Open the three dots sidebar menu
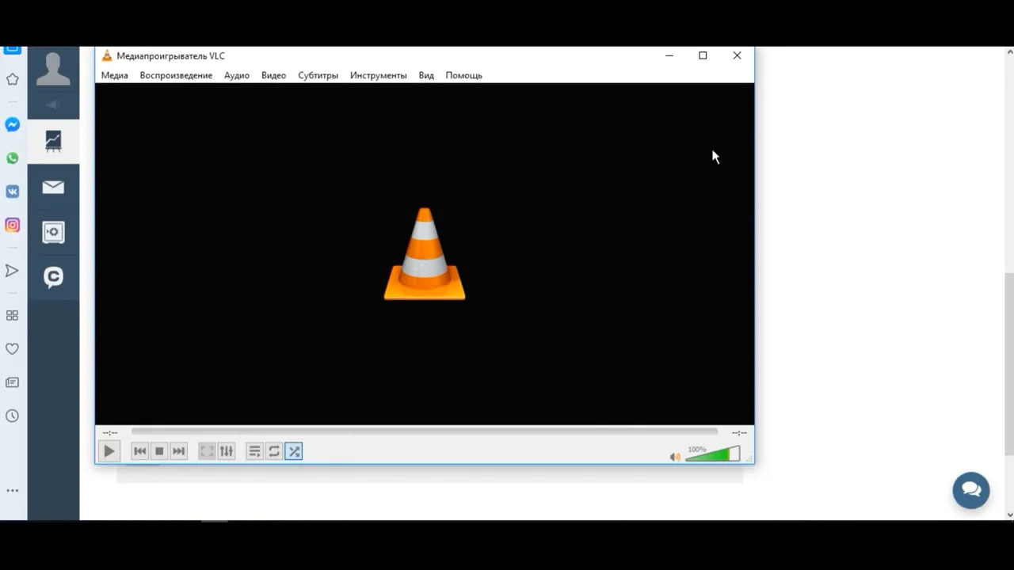This screenshot has height=570, width=1014. coord(13,491)
